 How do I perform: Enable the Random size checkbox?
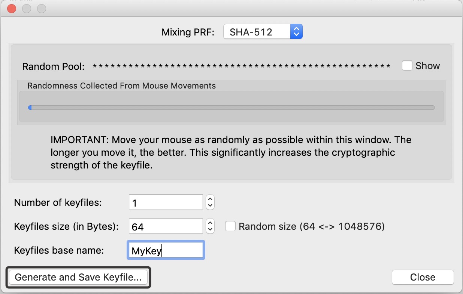[x=230, y=226]
